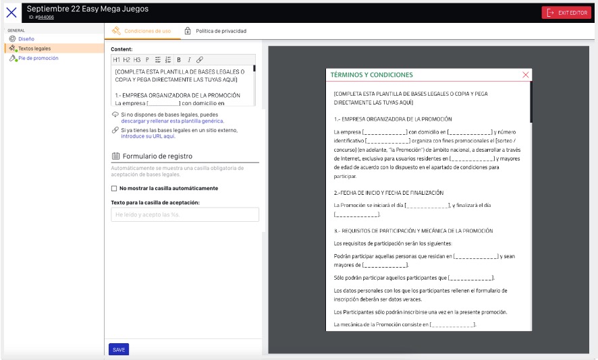Open the Diseño section in sidebar
This screenshot has width=598, height=360.
coord(26,39)
